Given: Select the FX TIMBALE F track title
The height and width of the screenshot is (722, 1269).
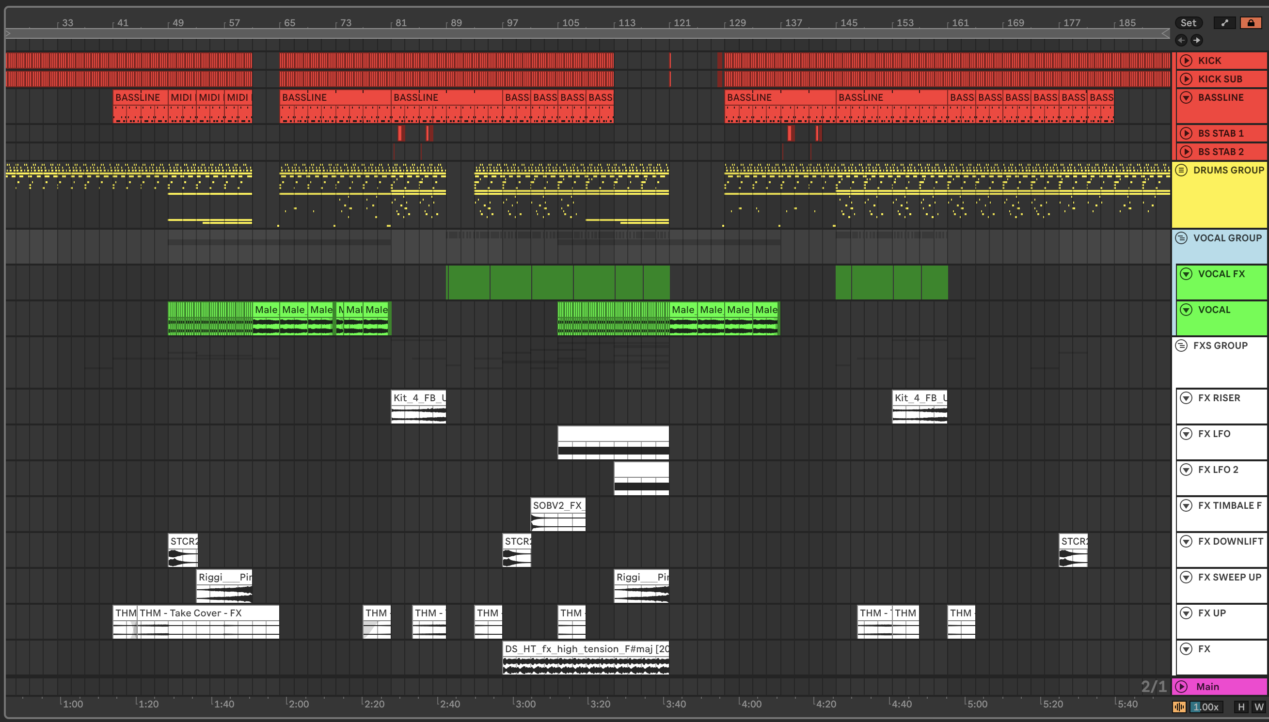Looking at the screenshot, I should 1229,505.
